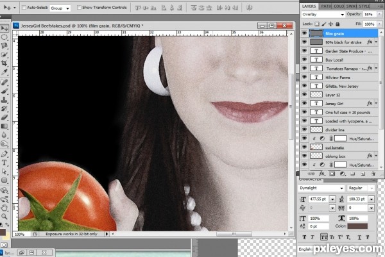Select the Clone Stamp tool
The width and height of the screenshot is (385, 257).
[x=4, y=99]
